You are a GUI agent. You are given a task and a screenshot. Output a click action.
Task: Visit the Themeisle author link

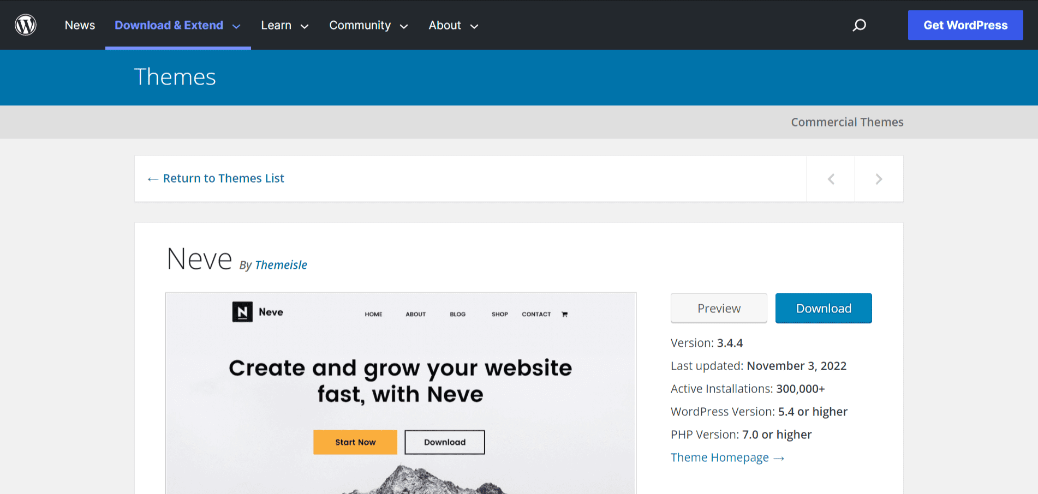[281, 264]
